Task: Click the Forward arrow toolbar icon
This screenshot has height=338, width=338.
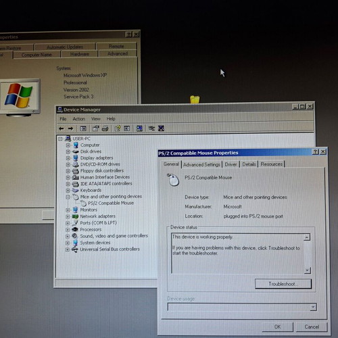Action: (70, 128)
